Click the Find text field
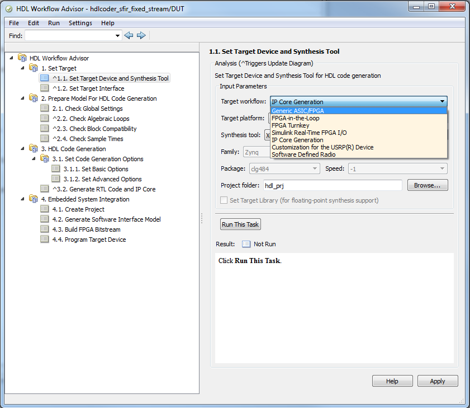The image size is (470, 408). (x=69, y=36)
